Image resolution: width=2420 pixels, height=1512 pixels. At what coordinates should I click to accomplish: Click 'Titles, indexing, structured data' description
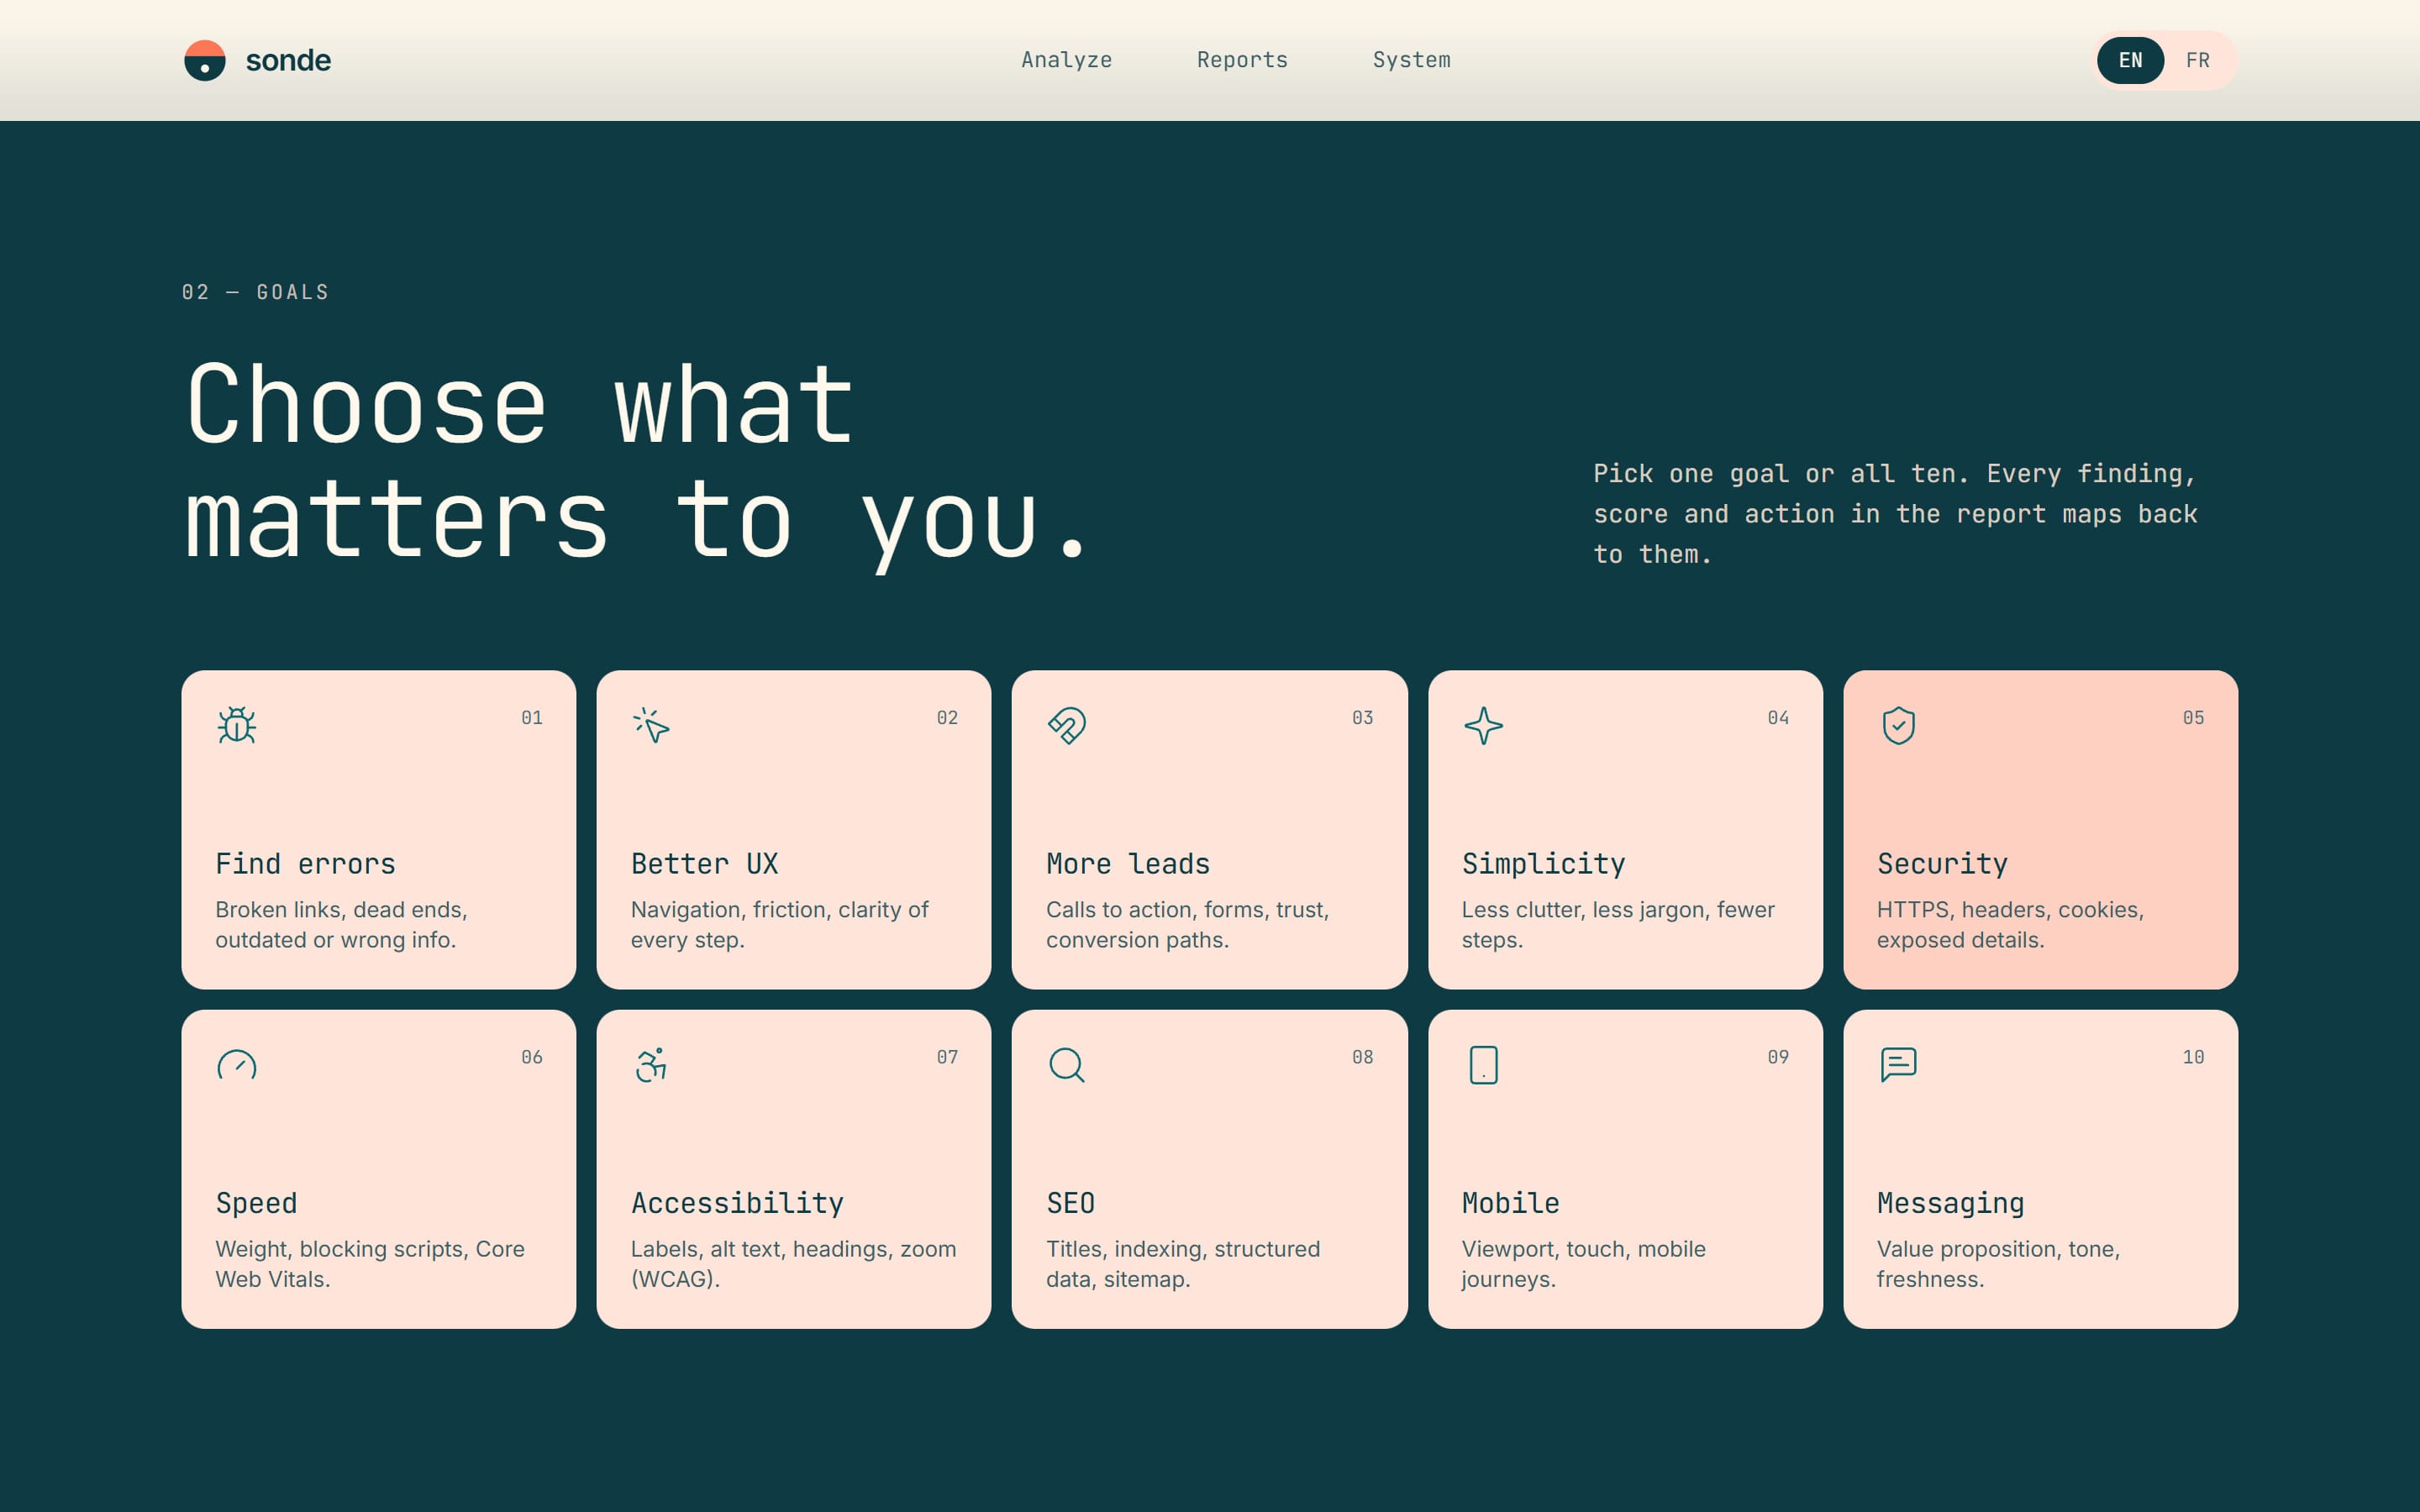1183,1264
